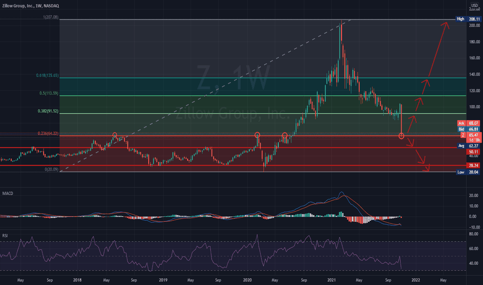Select the USD currency label

coord(474,5)
